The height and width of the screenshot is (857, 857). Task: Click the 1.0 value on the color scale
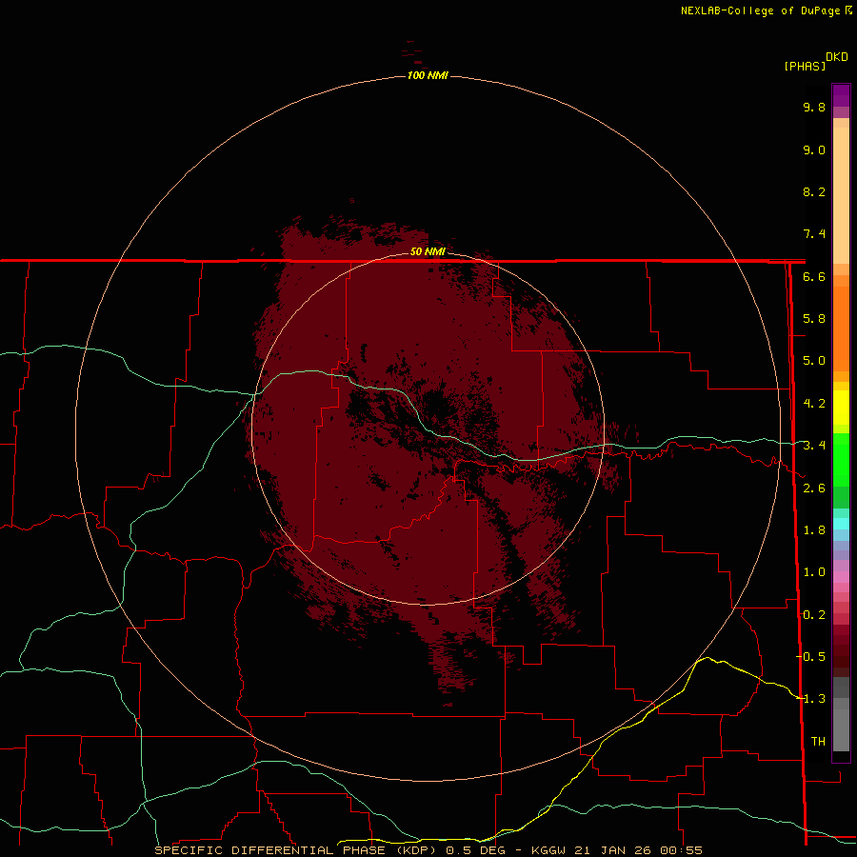[x=814, y=571]
